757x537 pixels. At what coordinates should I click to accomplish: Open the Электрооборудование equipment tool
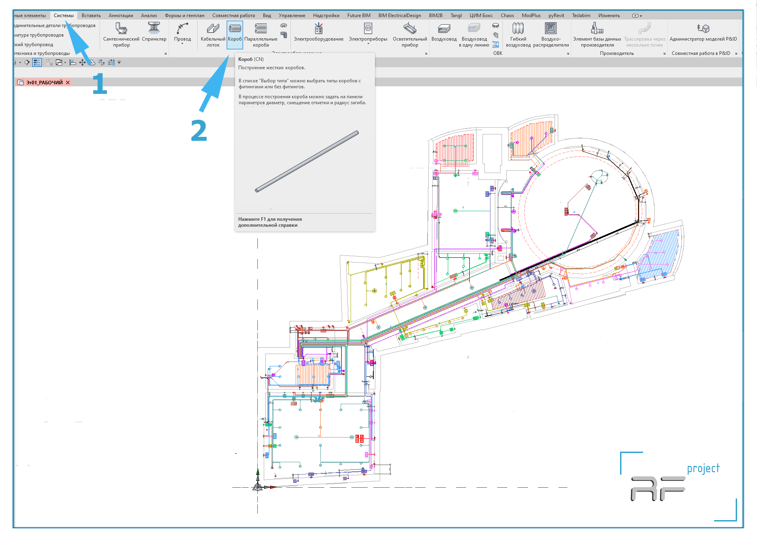tap(318, 32)
